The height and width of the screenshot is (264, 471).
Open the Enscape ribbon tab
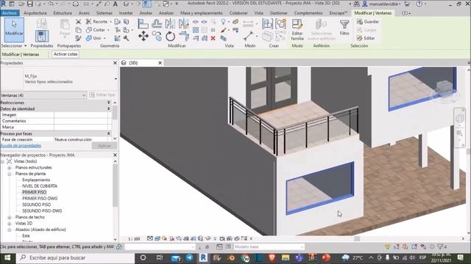pos(339,13)
